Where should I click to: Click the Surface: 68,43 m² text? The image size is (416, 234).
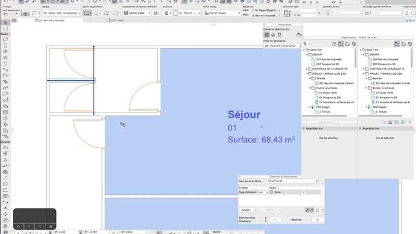[261, 140]
